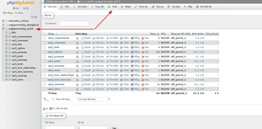This screenshot has width=262, height=129.
Task: Tick the wp1j_termmeta row checkbox
Action: pyautogui.click(x=45, y=66)
